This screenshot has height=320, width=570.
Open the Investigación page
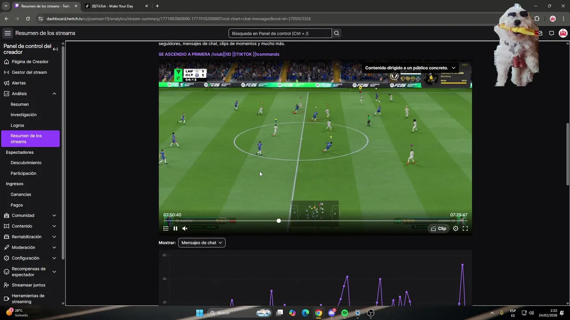pyautogui.click(x=24, y=115)
